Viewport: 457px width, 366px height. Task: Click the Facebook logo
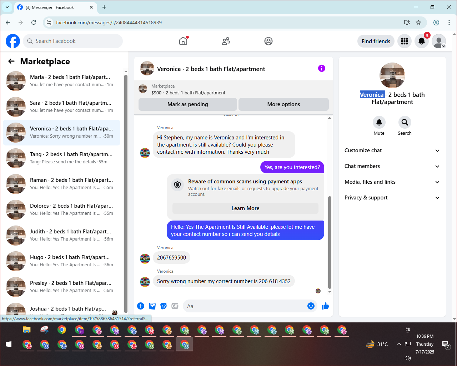coord(13,41)
